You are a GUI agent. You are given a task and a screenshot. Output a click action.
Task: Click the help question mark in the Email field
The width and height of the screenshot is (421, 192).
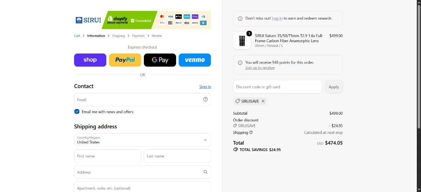click(206, 99)
